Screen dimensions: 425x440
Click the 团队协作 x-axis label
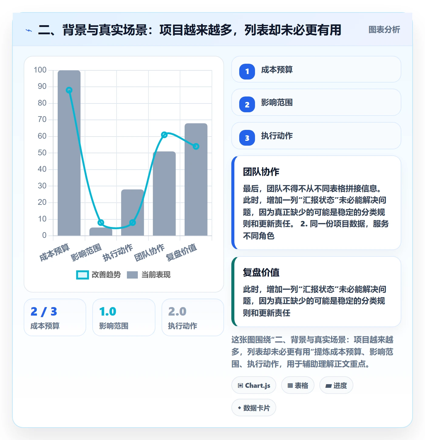150,252
